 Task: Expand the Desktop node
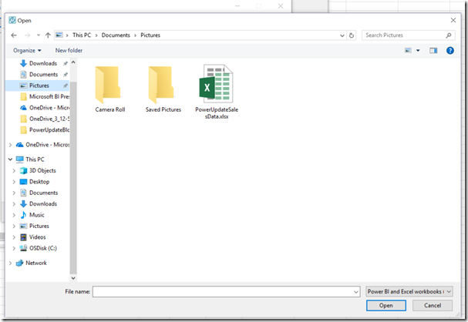click(14, 182)
